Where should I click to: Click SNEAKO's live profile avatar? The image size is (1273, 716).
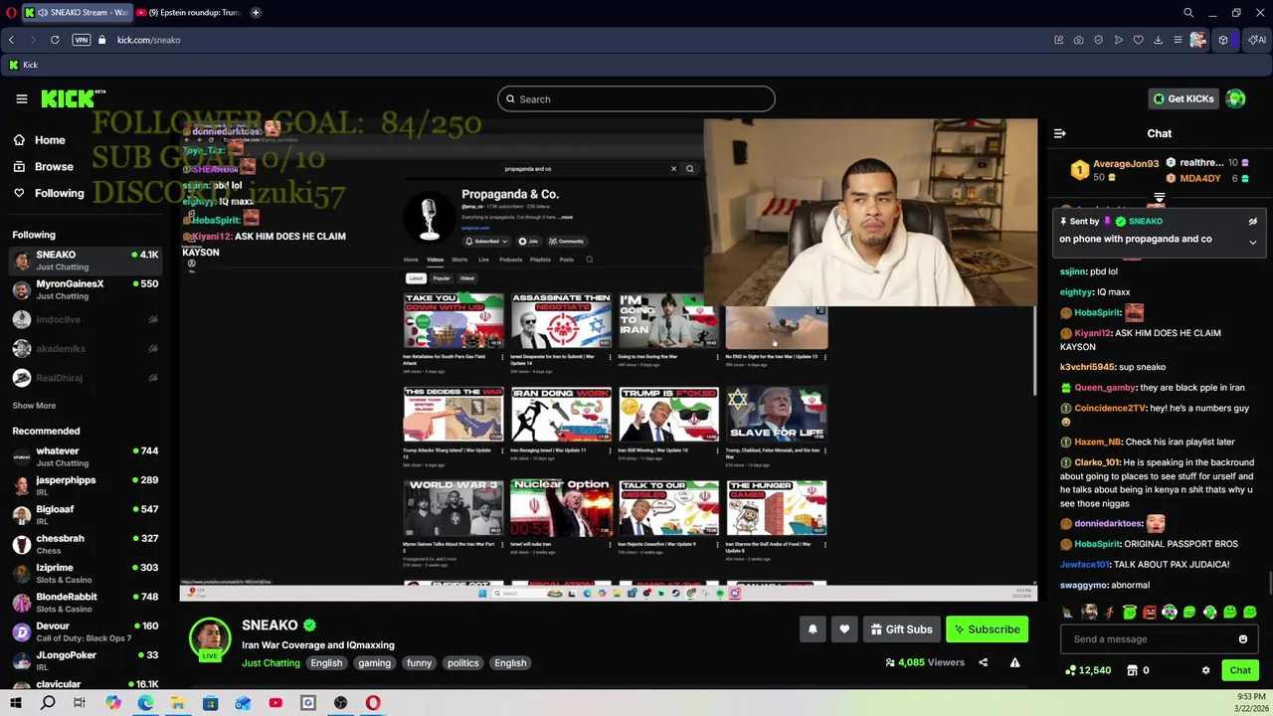coord(210,638)
